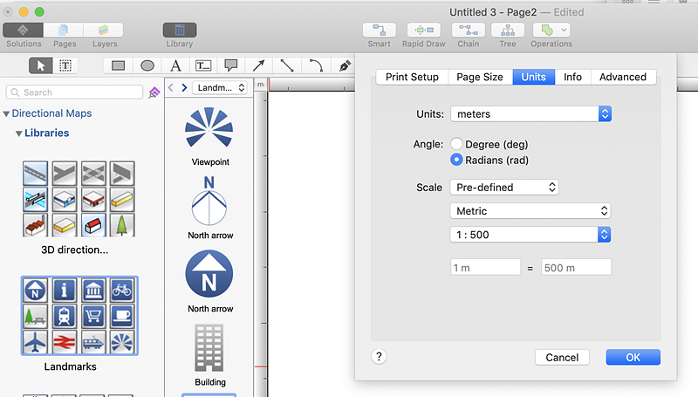698x397 pixels.
Task: Pick the solid blue North arrow shape
Action: [x=209, y=274]
